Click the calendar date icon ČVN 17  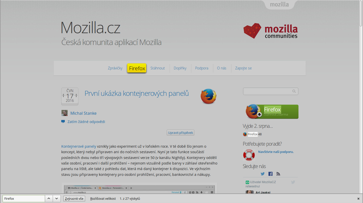pos(70,96)
